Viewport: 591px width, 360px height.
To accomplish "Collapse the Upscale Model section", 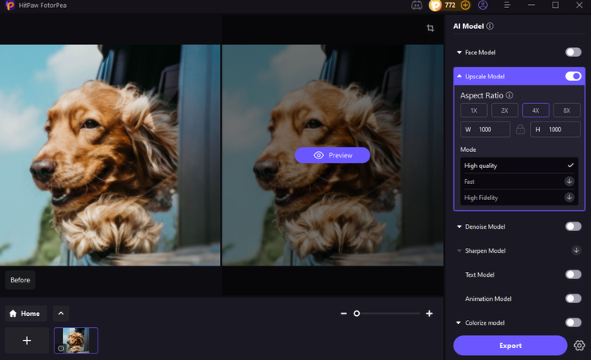I will 459,77.
